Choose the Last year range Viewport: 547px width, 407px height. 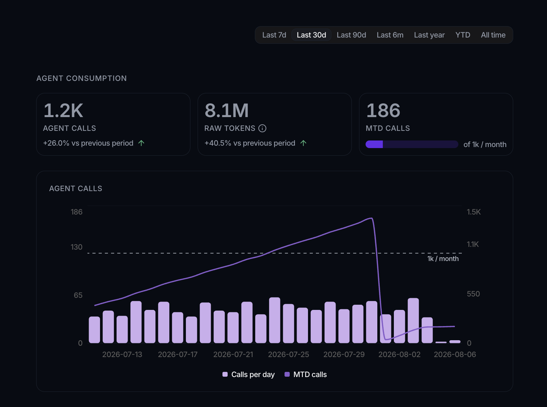point(429,35)
